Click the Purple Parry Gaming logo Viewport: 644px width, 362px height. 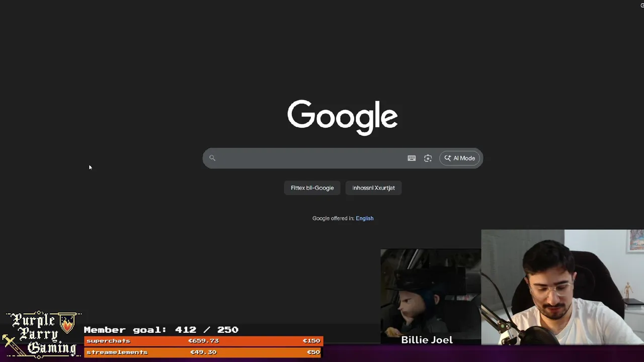point(41,334)
